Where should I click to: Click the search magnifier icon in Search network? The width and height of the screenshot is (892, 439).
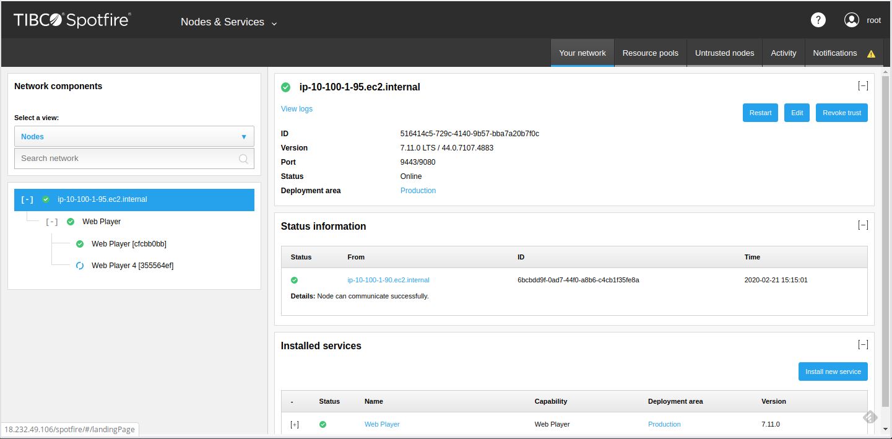tap(244, 159)
